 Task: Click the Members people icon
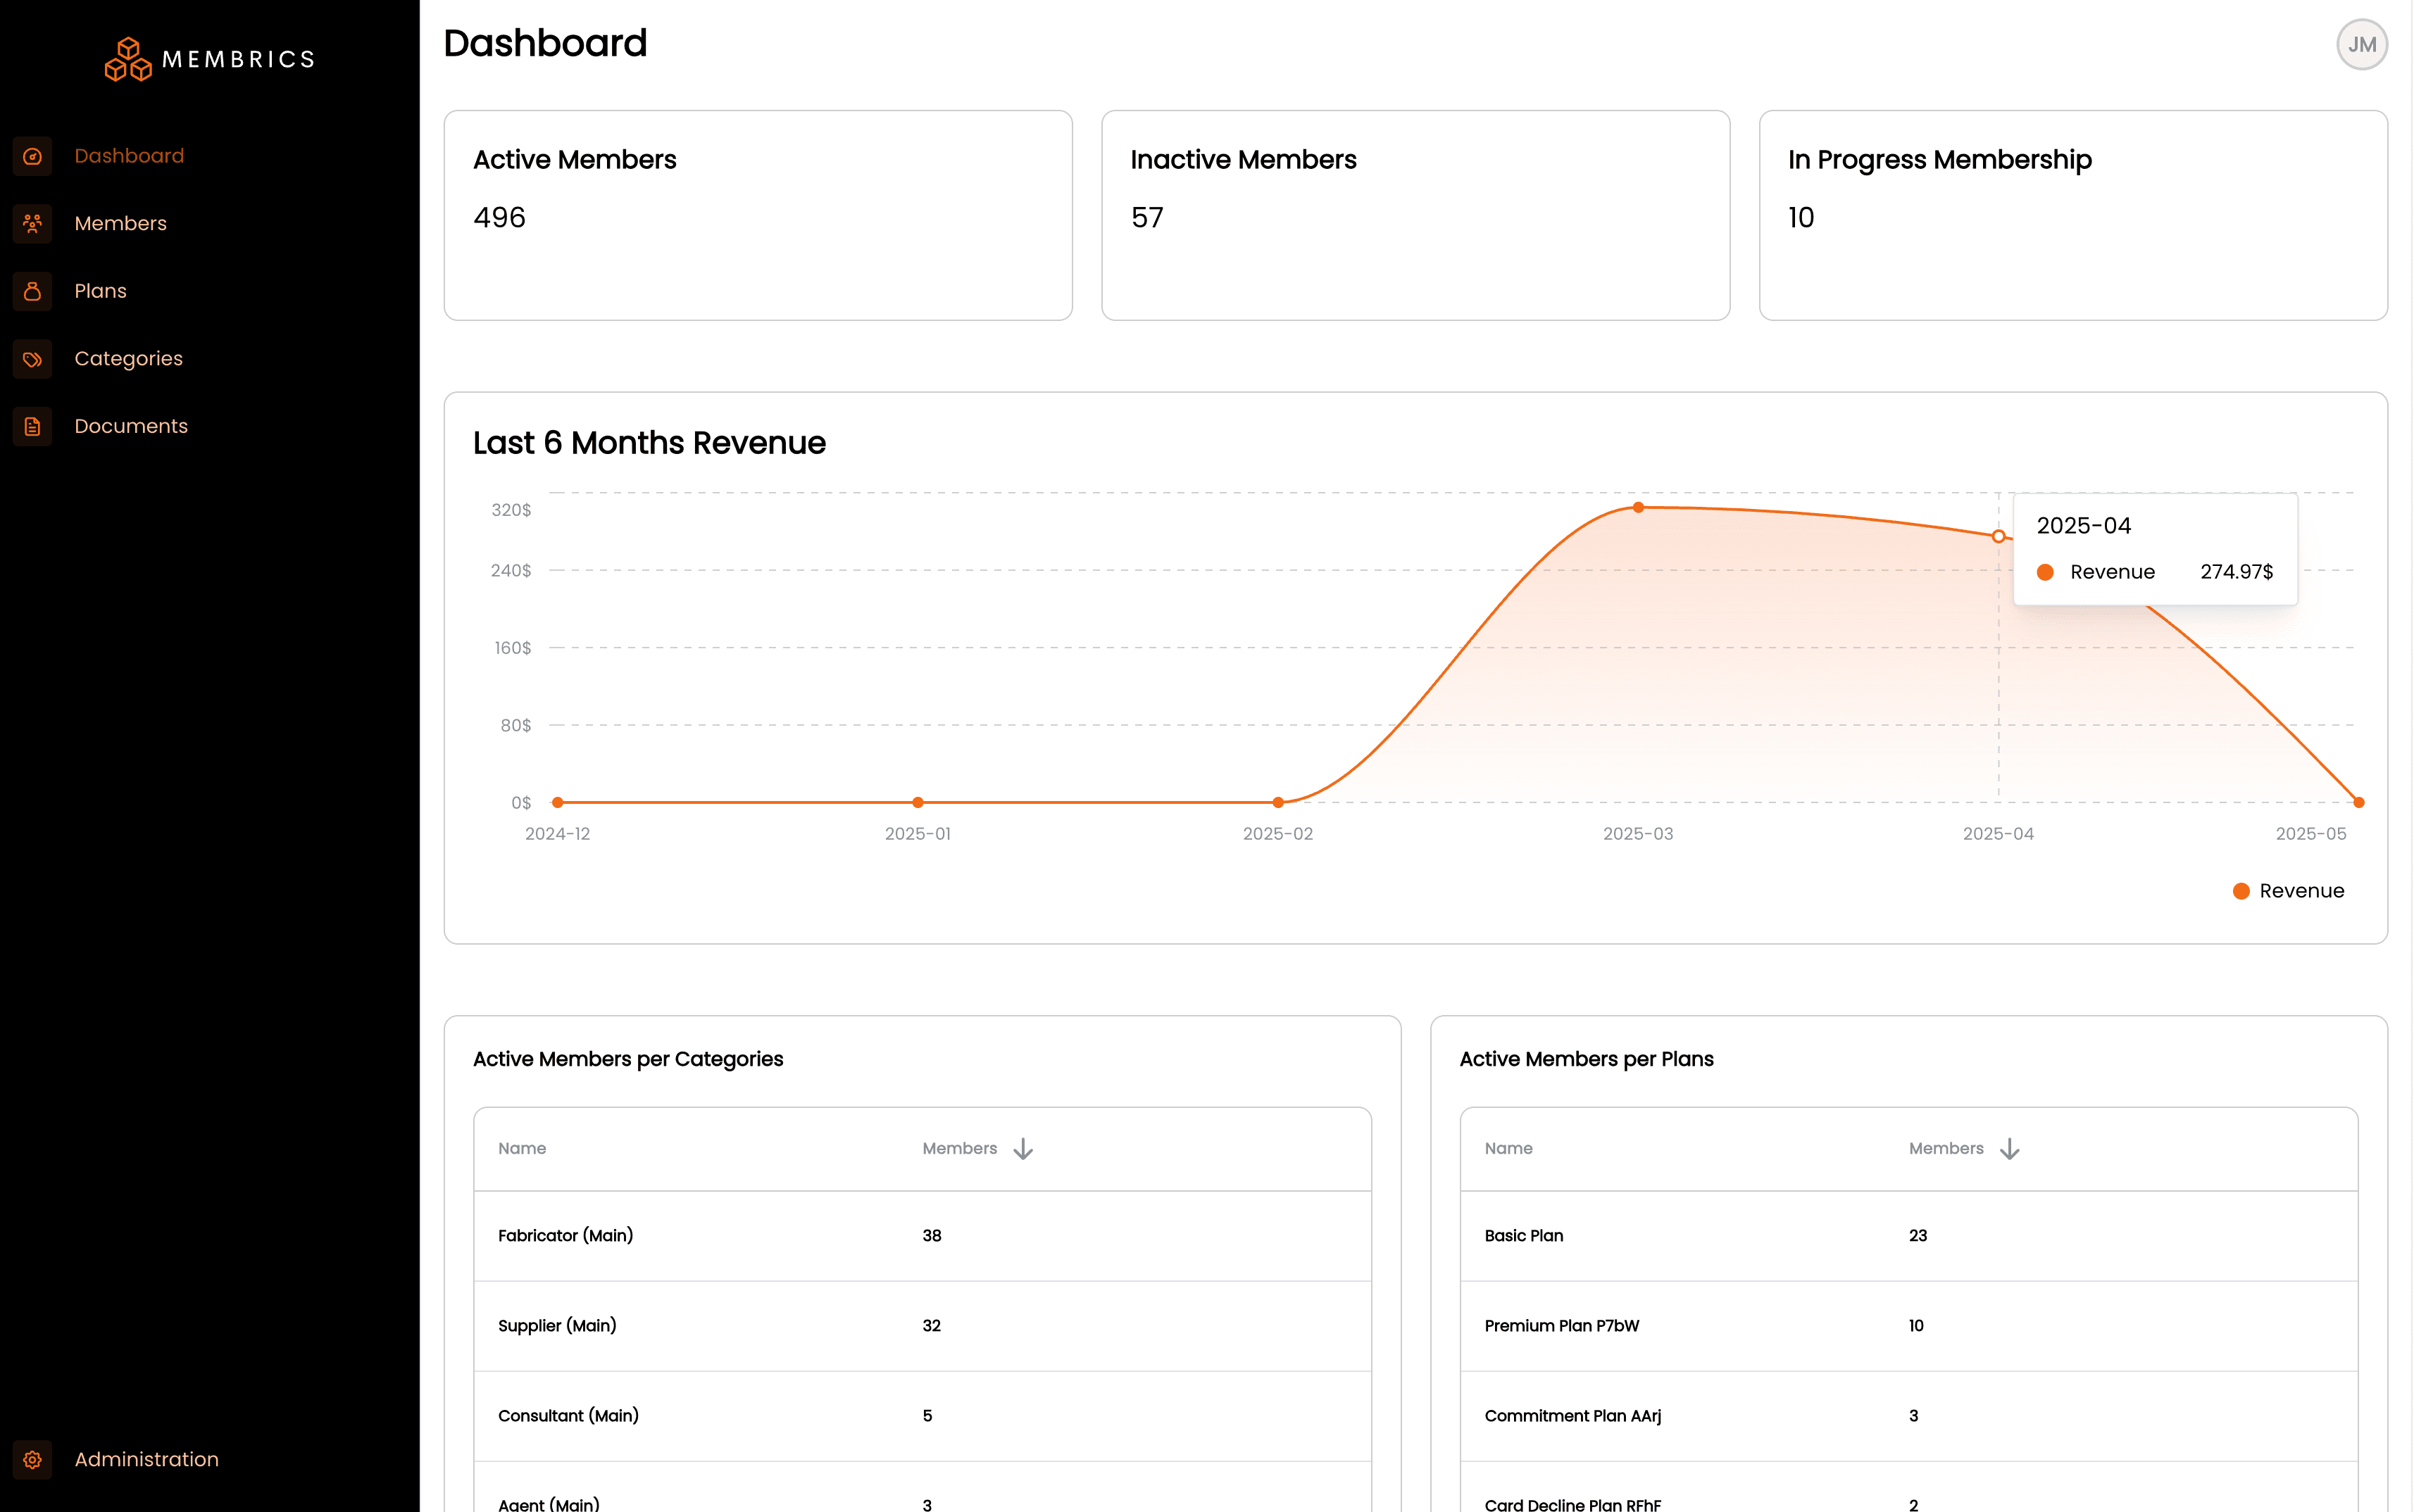(x=32, y=223)
